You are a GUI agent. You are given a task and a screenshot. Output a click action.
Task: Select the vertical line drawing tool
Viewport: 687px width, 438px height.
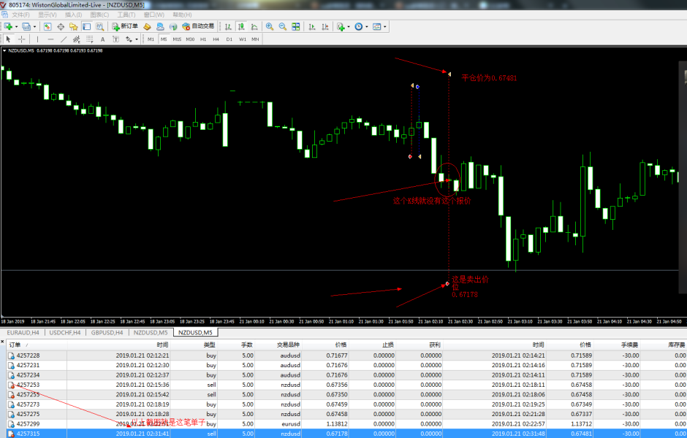point(39,39)
